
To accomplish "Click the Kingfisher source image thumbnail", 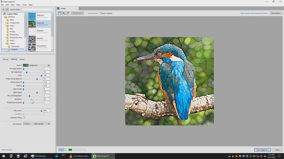I will coord(26,65).
